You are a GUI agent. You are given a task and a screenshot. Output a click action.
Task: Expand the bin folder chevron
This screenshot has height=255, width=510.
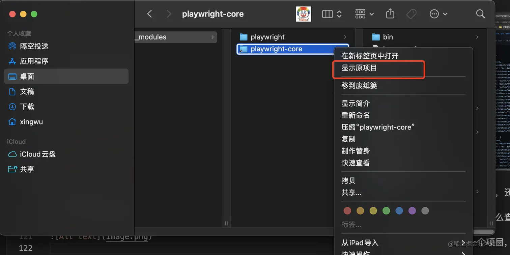click(477, 37)
